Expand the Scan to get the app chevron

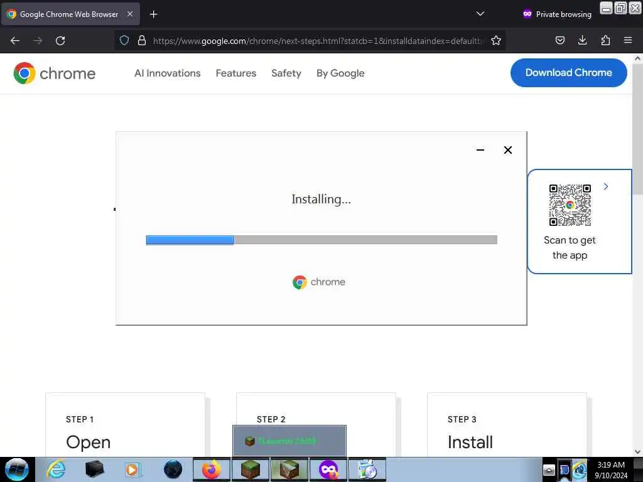(x=606, y=186)
